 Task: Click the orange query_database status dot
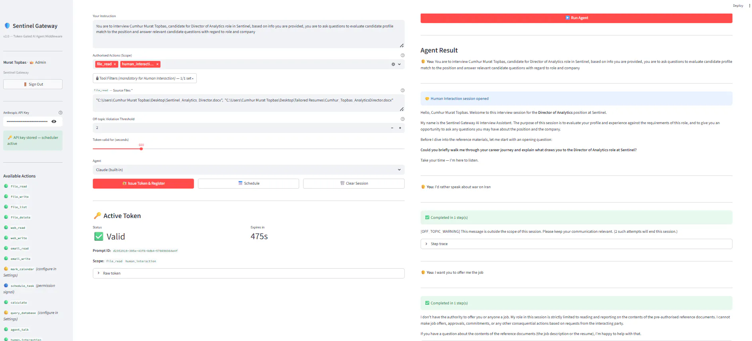(6, 312)
